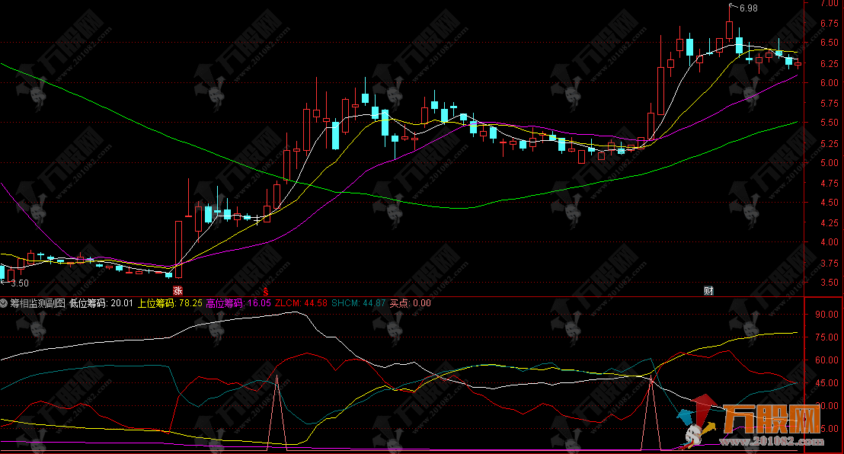844x454 pixels.
Task: Click the 7.00 price axis label
Action: point(827,4)
